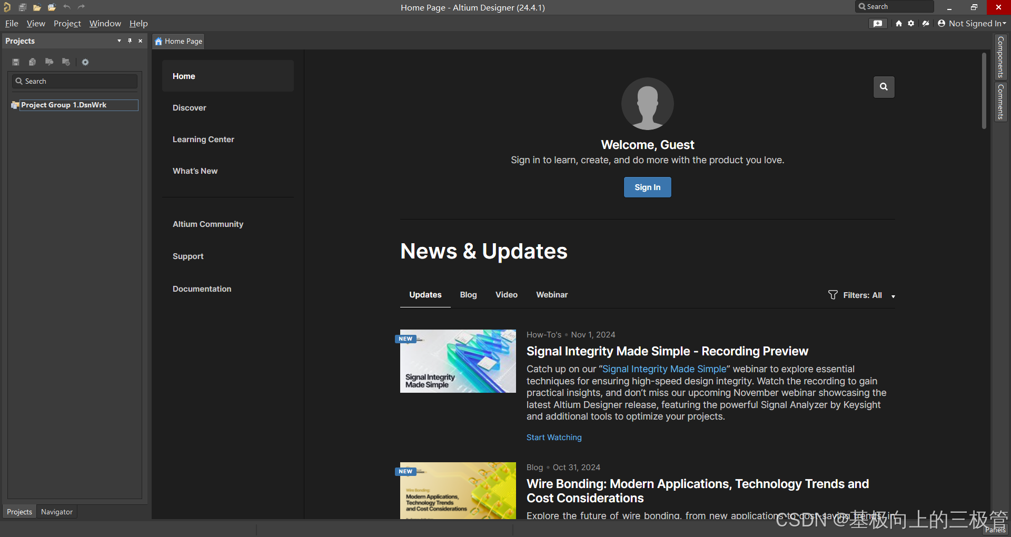Click the Projects panel Search field
1011x537 pixels.
coord(75,81)
